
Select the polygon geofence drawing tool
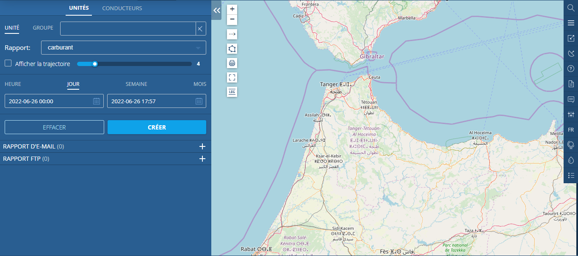[x=232, y=49]
